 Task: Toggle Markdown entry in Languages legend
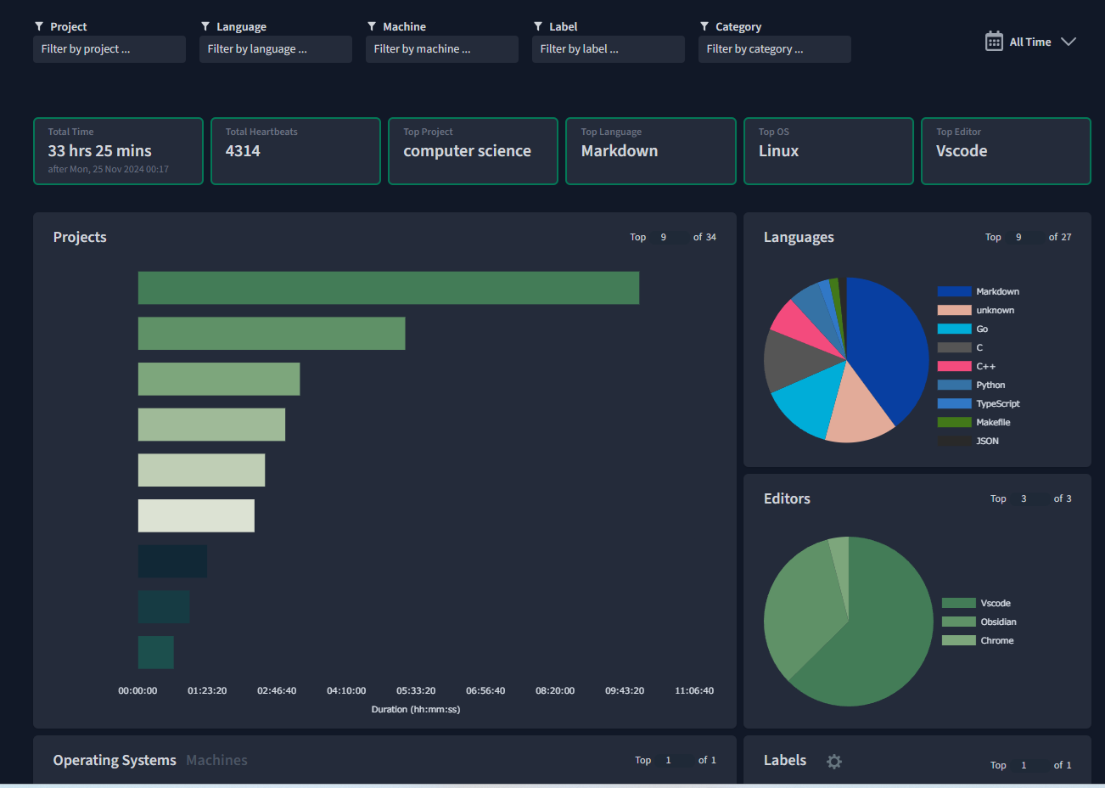click(x=996, y=291)
